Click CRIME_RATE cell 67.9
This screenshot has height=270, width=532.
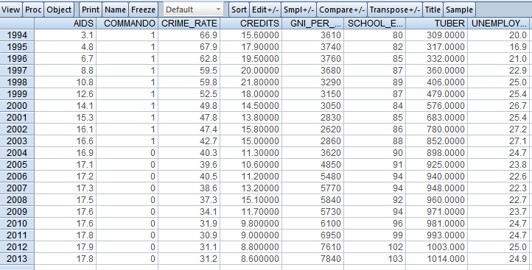(x=189, y=47)
